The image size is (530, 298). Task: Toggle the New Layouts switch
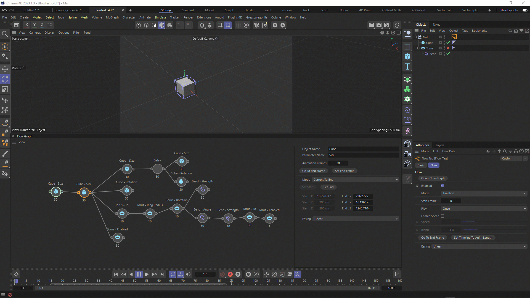click(x=525, y=10)
